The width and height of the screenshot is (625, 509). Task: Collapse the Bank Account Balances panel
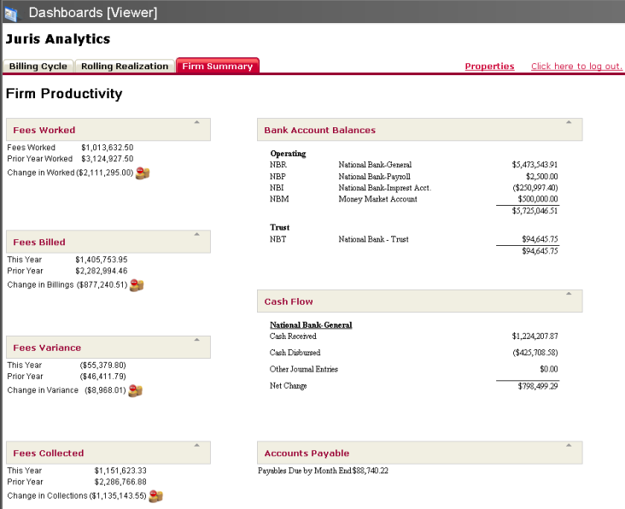(x=568, y=122)
